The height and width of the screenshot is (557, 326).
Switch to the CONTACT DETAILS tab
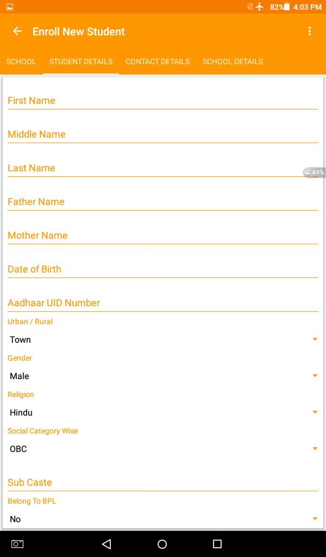(x=158, y=61)
